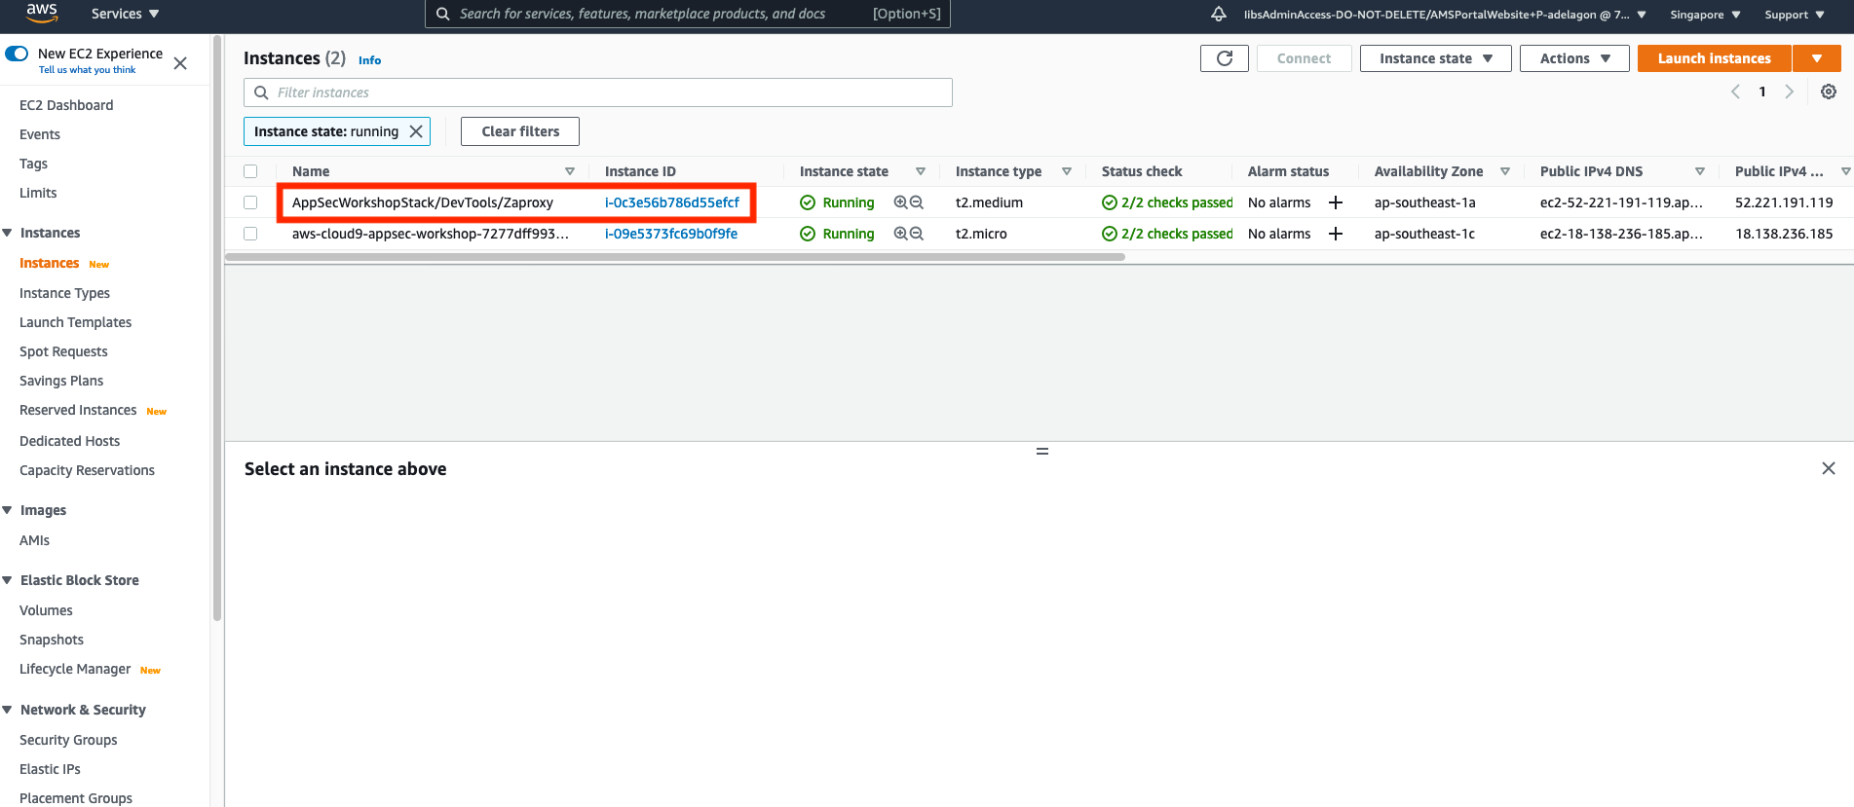Viewport: 1854px width, 807px height.
Task: Check the select-all instances checkbox
Action: tap(250, 171)
